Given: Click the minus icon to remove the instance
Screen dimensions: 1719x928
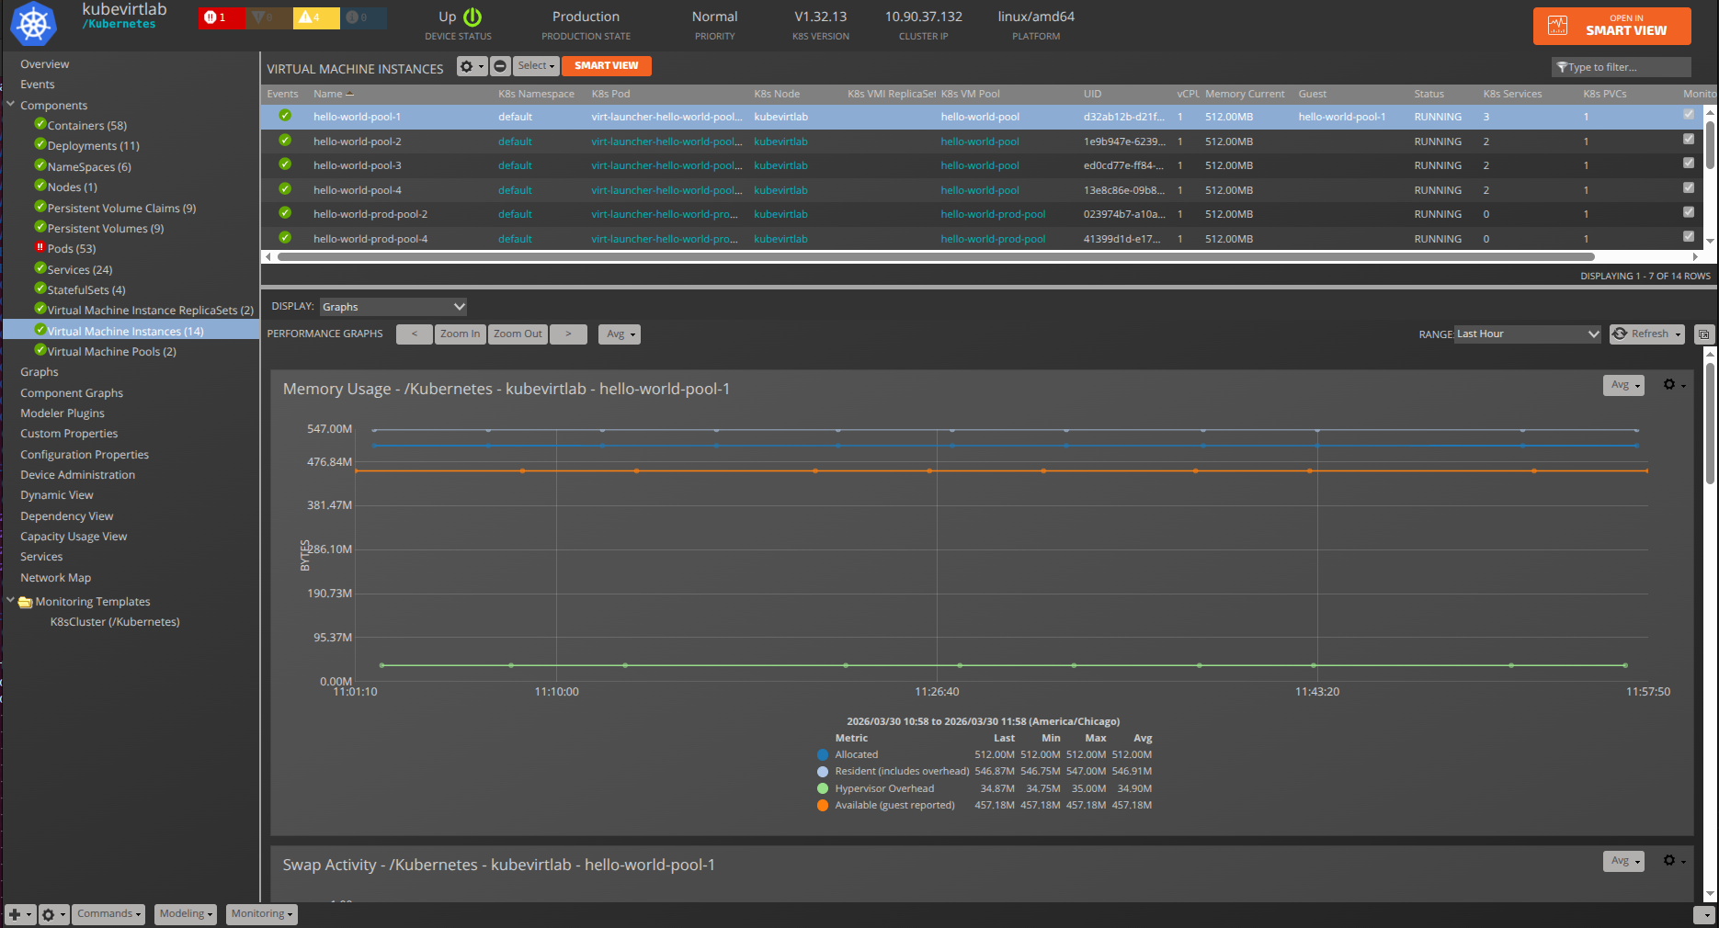Looking at the screenshot, I should pyautogui.click(x=500, y=66).
